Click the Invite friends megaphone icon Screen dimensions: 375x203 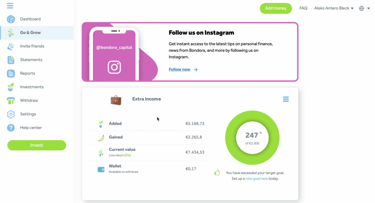tap(11, 46)
